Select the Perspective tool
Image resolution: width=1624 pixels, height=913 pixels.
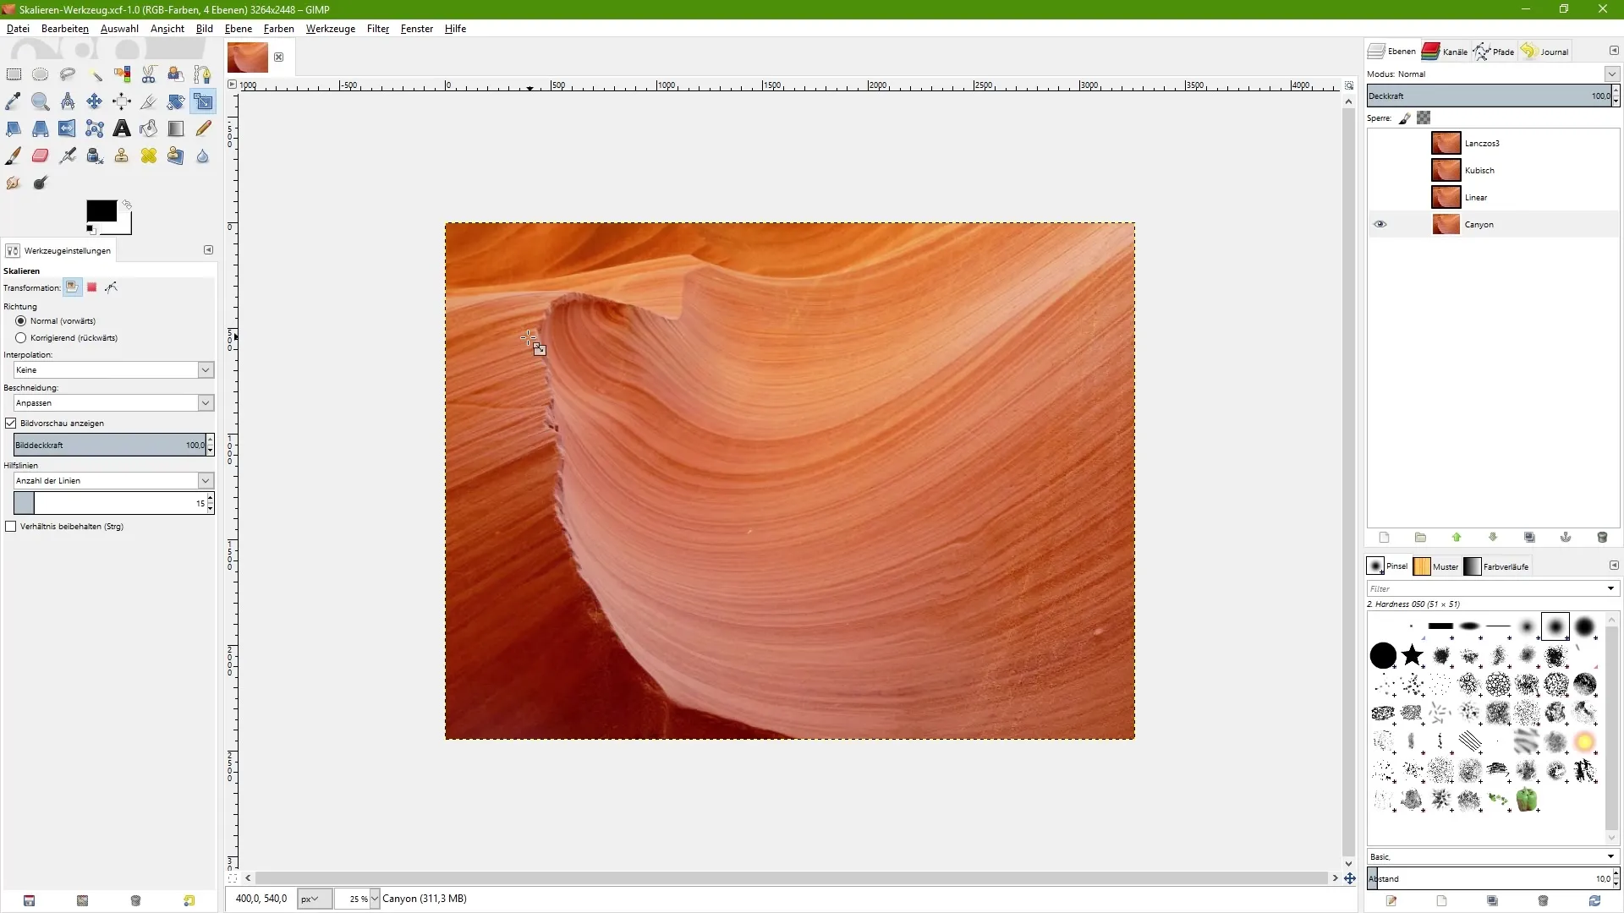pyautogui.click(x=41, y=128)
